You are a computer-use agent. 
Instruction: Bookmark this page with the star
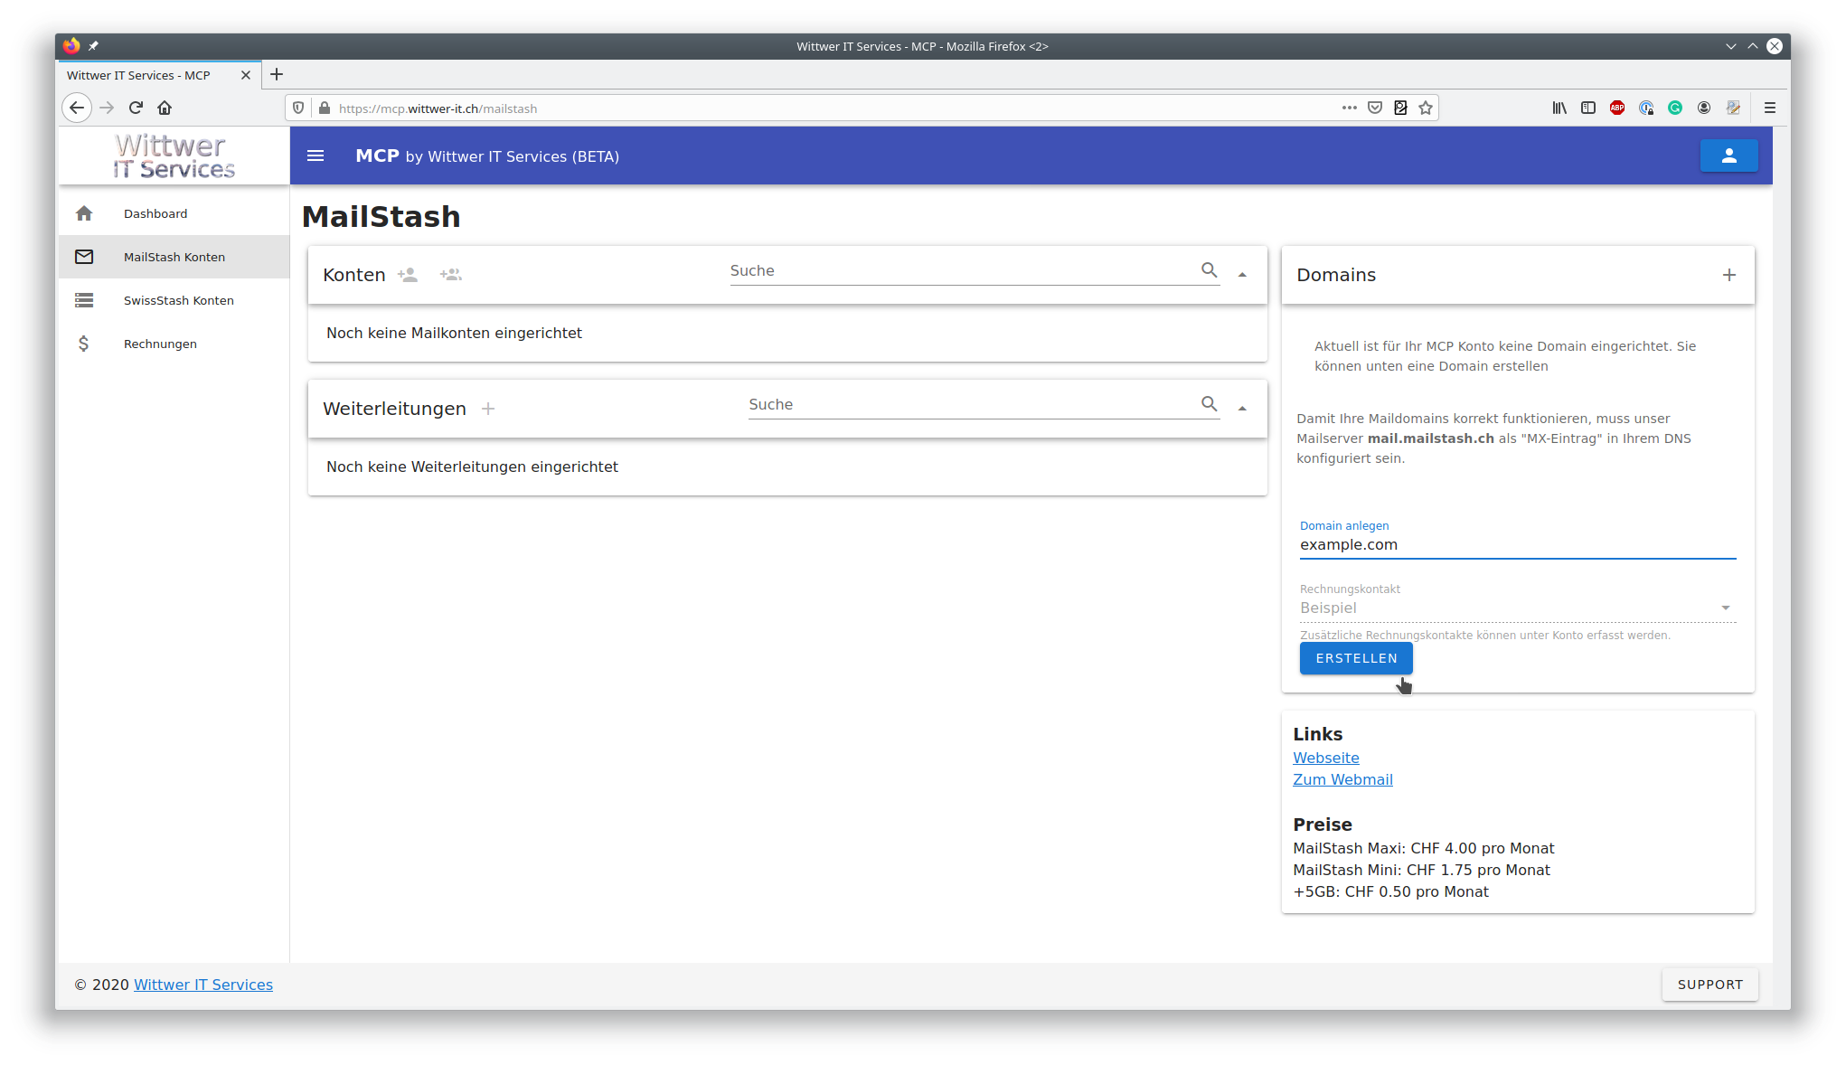1426,108
